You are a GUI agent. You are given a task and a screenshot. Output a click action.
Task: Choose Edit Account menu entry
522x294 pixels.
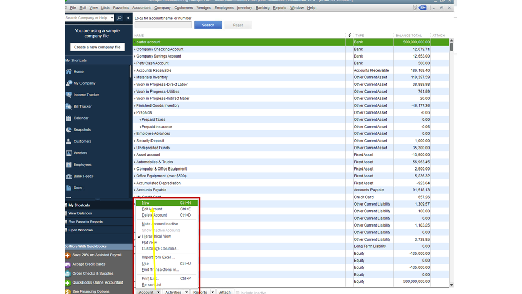coord(167,209)
